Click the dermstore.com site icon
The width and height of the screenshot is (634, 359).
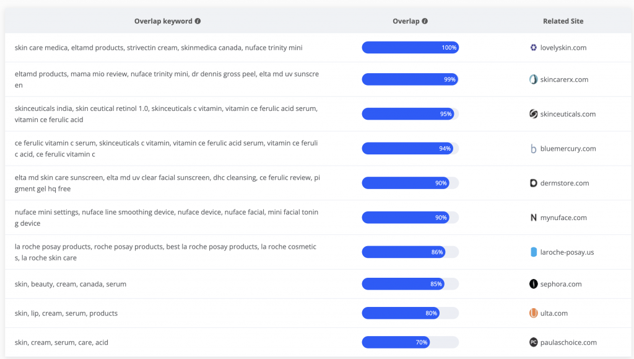pos(533,183)
